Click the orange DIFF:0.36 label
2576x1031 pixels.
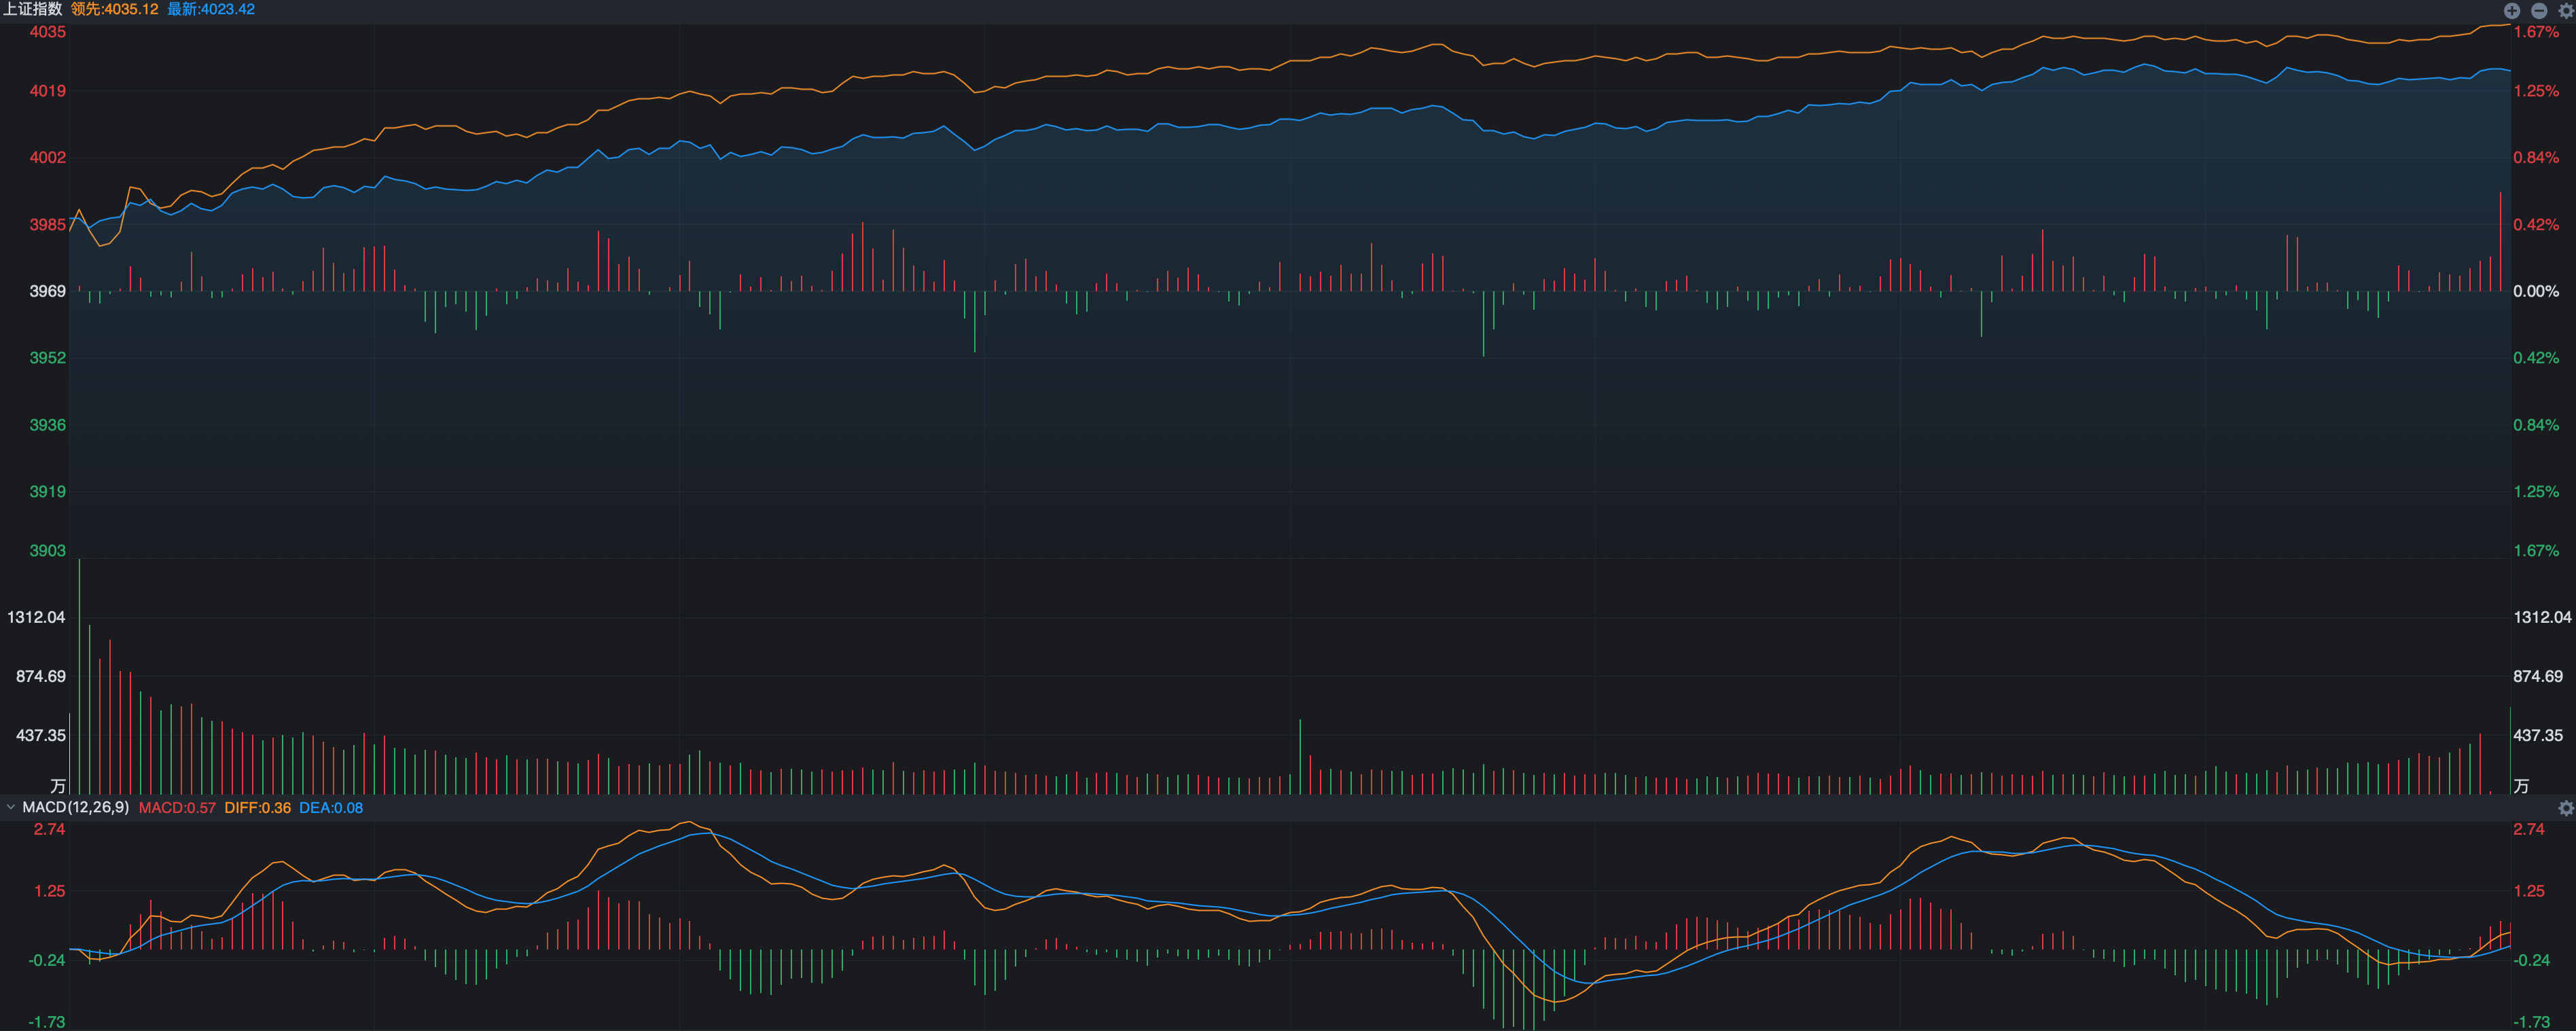coord(257,808)
